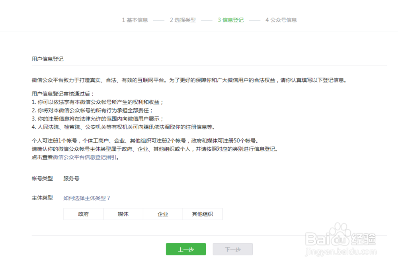
Task: Click the 帐号类型 field label
Action: point(43,178)
